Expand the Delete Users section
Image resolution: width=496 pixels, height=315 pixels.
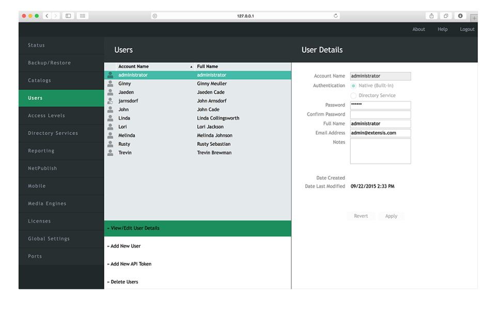(123, 281)
